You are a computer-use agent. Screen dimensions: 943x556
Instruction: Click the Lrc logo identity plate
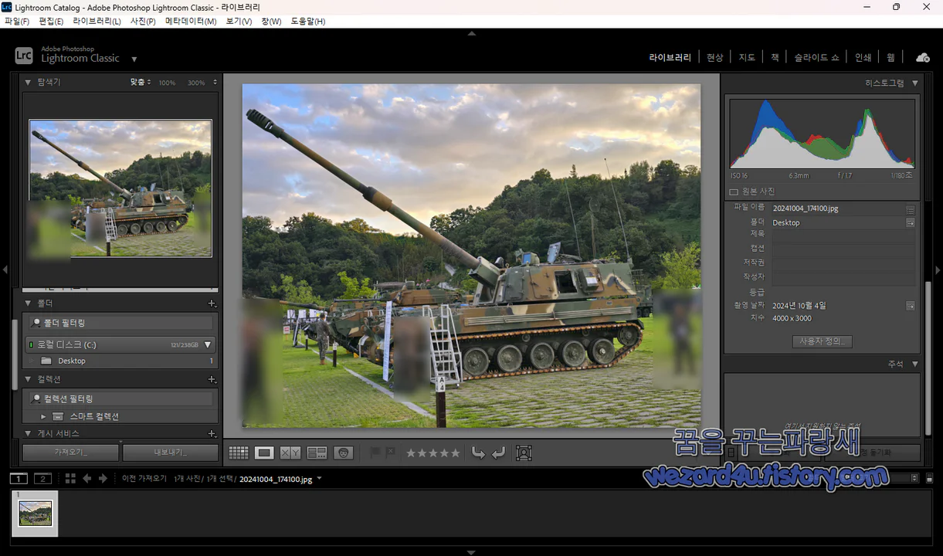(x=24, y=56)
